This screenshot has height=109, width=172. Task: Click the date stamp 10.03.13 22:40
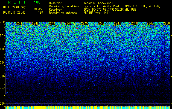[x=14, y=13]
